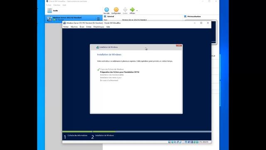Click the 'Installation de Windows' heading
Screen dimensions: 266x150
109,55
